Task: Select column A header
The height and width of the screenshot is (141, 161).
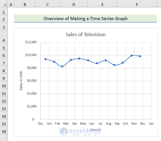Action: [x=11, y=4]
